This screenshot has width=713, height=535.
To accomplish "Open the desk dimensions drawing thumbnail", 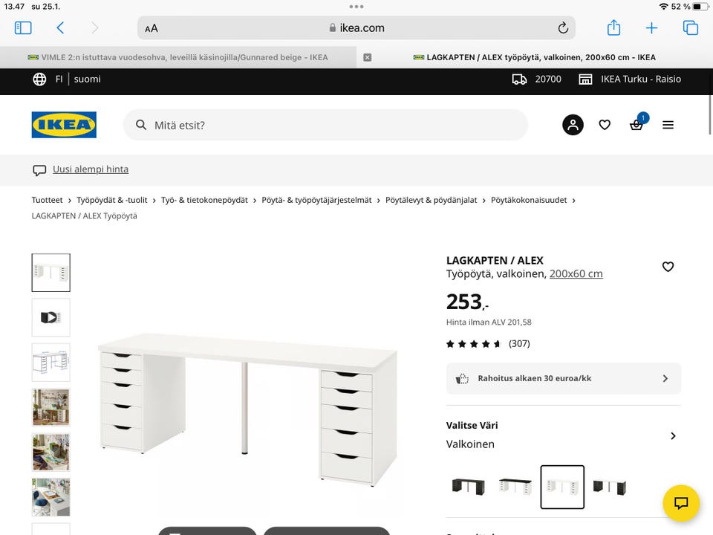I will pyautogui.click(x=51, y=362).
